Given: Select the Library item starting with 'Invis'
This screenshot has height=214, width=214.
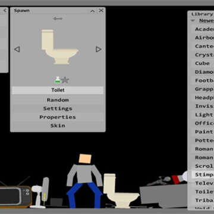Looking at the screenshot, I should pos(203,106).
